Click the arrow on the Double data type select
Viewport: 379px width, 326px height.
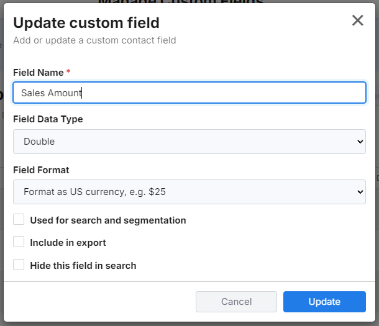click(x=360, y=142)
